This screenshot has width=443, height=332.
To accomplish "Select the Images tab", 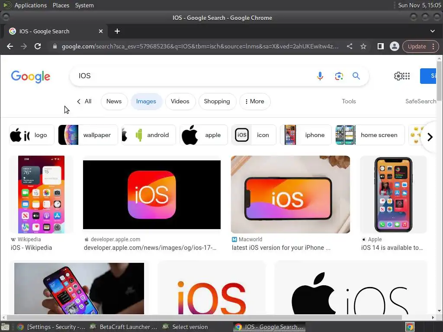I will (146, 101).
